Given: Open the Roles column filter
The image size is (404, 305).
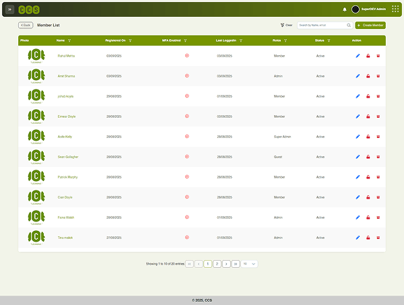Looking at the screenshot, I should (286, 41).
